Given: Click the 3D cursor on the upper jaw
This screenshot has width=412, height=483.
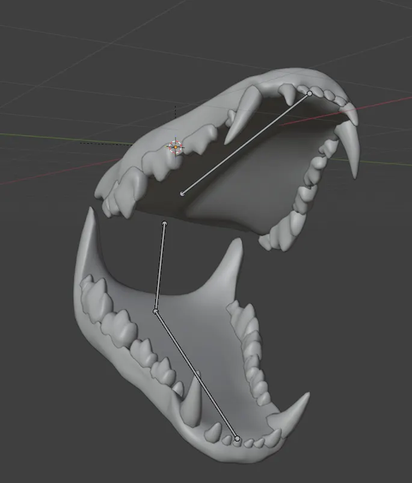Looking at the screenshot, I should [176, 147].
